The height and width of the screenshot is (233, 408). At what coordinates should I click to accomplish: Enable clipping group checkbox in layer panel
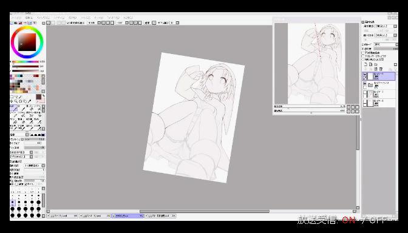[363, 56]
